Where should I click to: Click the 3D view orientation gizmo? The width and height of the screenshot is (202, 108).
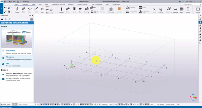pyautogui.click(x=193, y=97)
